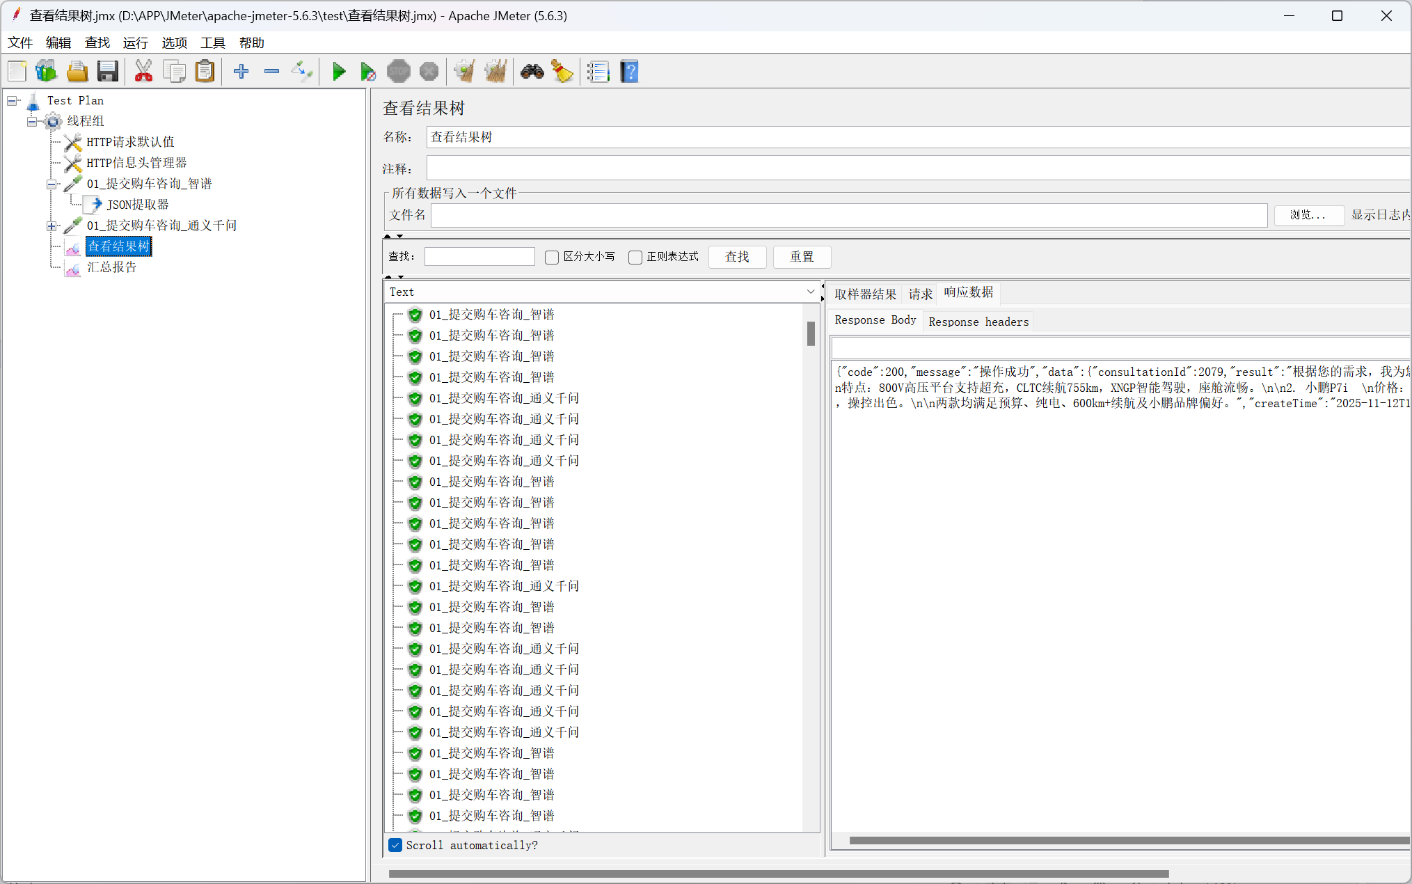The height and width of the screenshot is (884, 1412).
Task: Collapse the Test Plan root node
Action: pos(12,101)
